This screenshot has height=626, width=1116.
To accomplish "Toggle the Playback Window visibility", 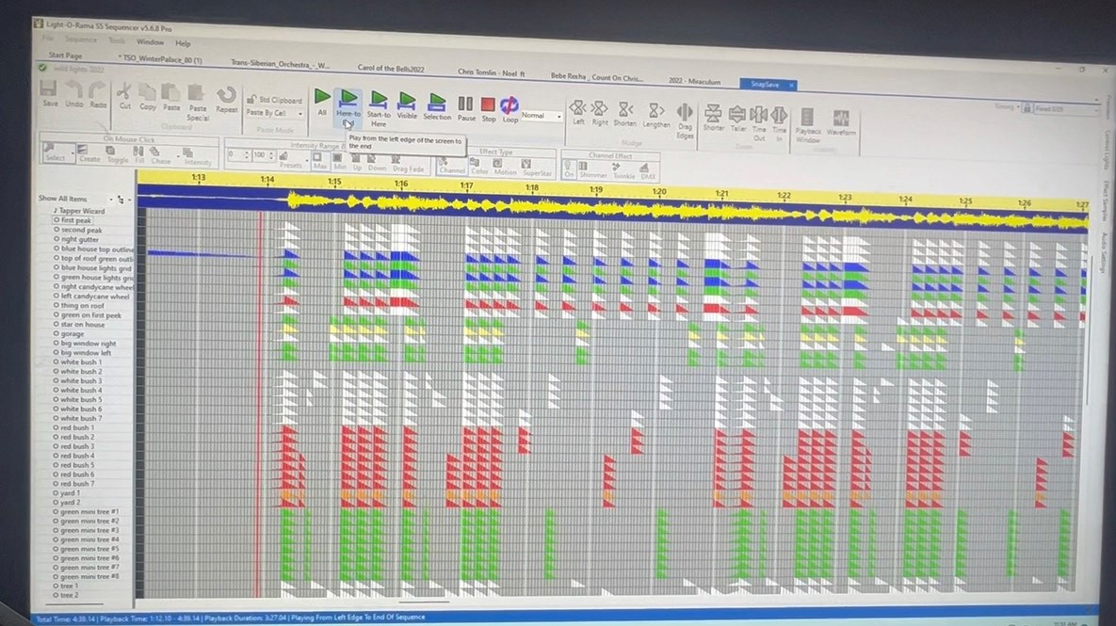I will click(808, 125).
